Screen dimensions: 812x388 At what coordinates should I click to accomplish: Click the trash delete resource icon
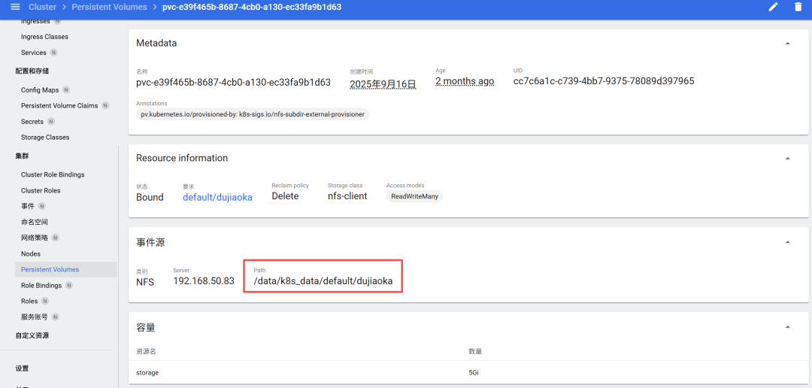[x=798, y=8]
